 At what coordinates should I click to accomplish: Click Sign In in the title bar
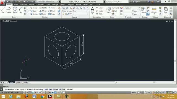click(136, 2)
